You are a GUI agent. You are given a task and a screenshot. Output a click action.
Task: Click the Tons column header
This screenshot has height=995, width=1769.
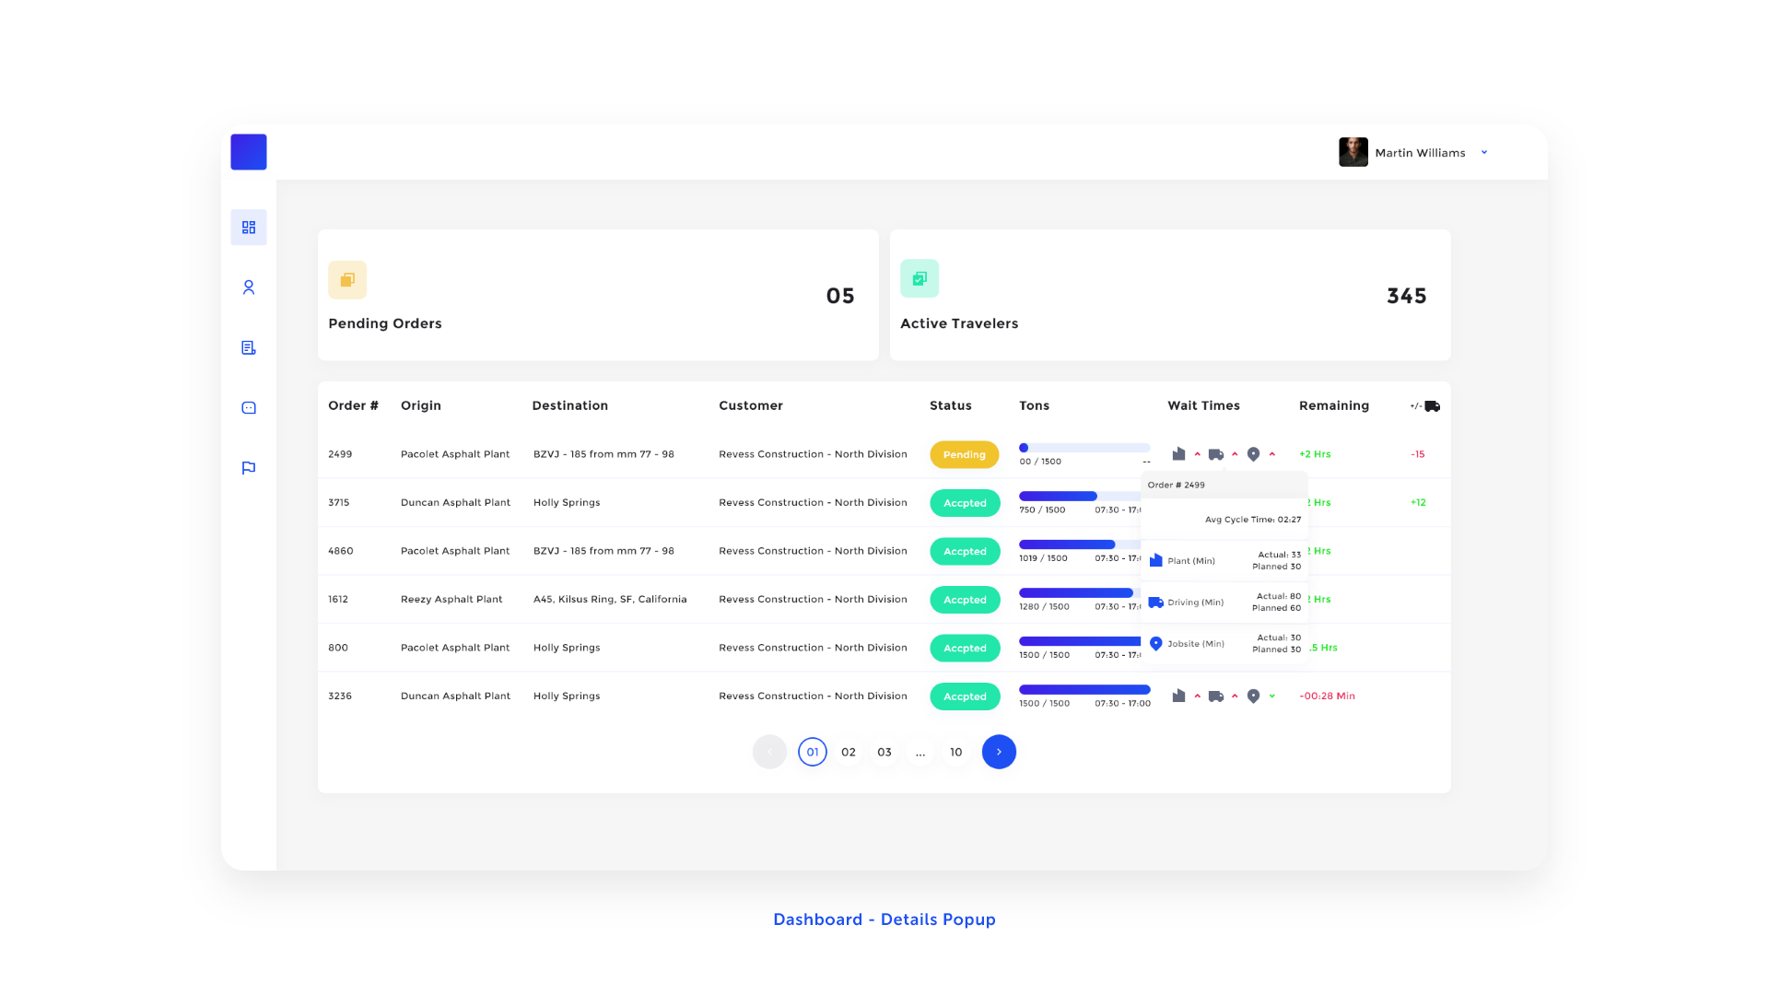[1034, 405]
